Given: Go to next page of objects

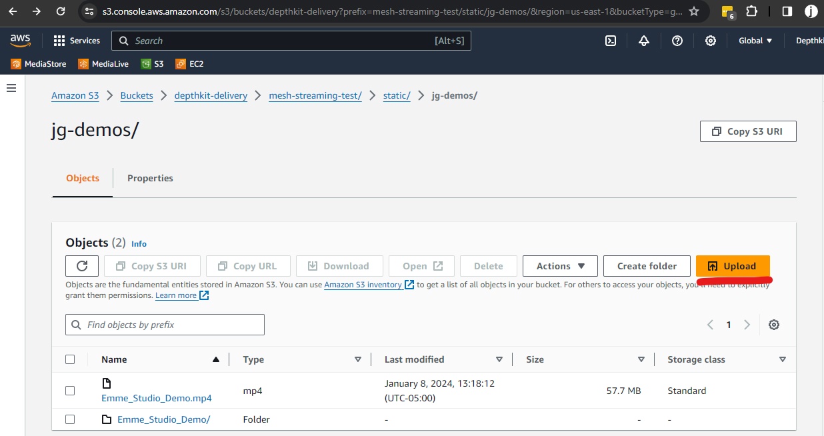Looking at the screenshot, I should pos(747,325).
